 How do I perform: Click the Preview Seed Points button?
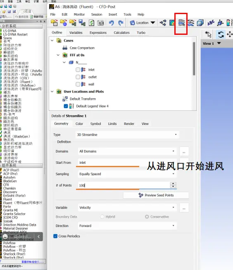156,195
